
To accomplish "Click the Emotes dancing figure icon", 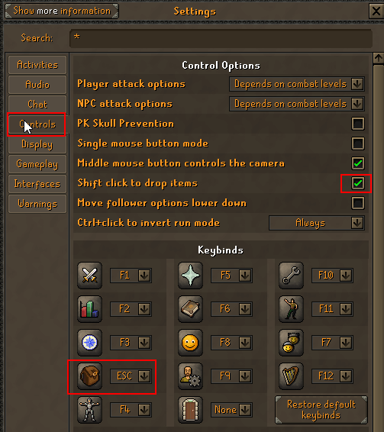I will [291, 309].
